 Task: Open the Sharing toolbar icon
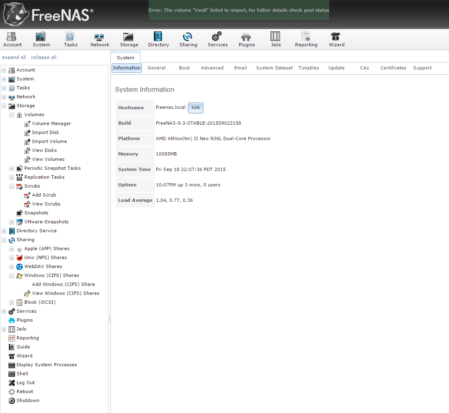188,39
